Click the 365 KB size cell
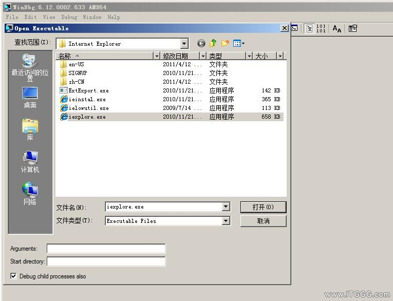This screenshot has width=393, height=301. click(271, 99)
